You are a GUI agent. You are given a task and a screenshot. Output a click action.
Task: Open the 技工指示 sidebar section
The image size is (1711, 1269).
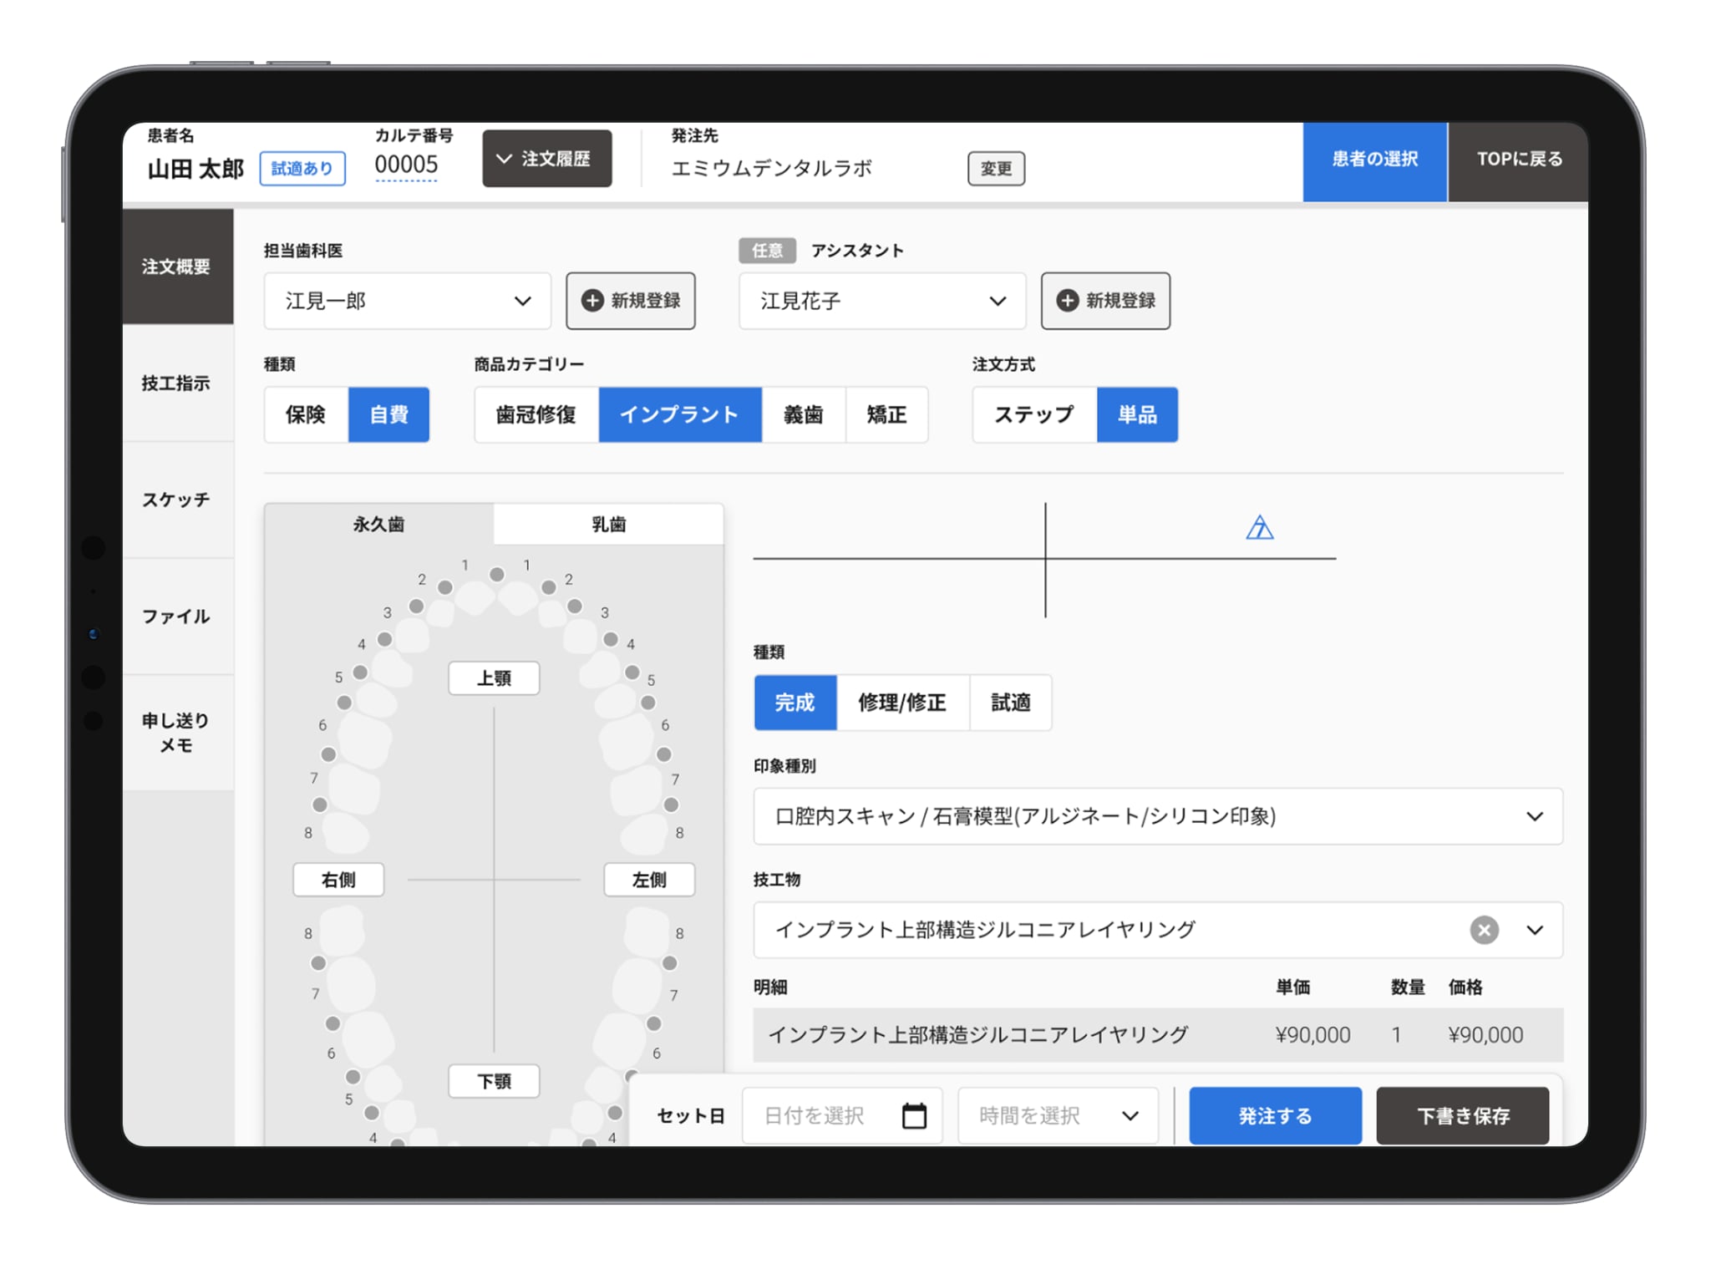click(x=176, y=383)
